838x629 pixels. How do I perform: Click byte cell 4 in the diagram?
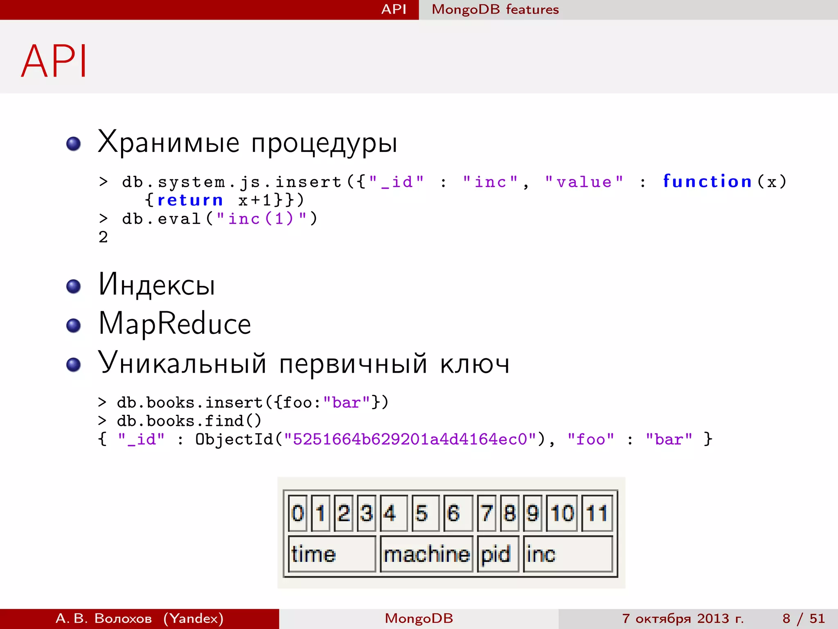click(x=394, y=513)
